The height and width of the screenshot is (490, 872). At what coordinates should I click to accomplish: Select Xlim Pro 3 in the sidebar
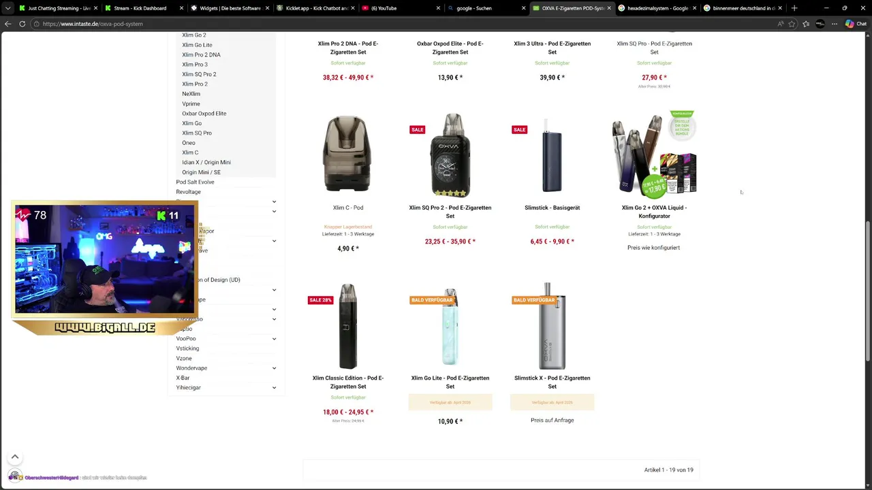(195, 65)
